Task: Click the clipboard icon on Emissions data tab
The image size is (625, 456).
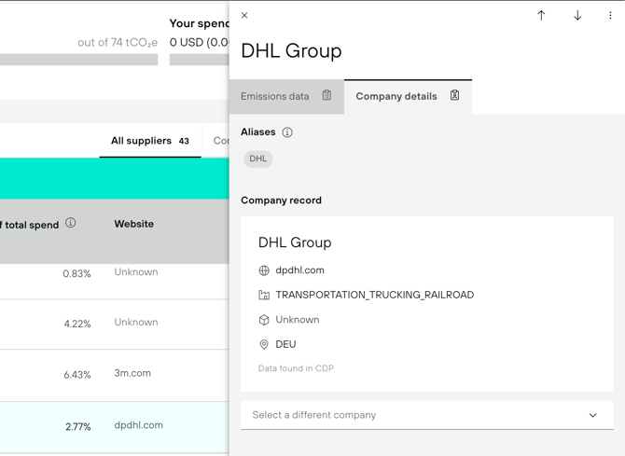Action: [326, 95]
